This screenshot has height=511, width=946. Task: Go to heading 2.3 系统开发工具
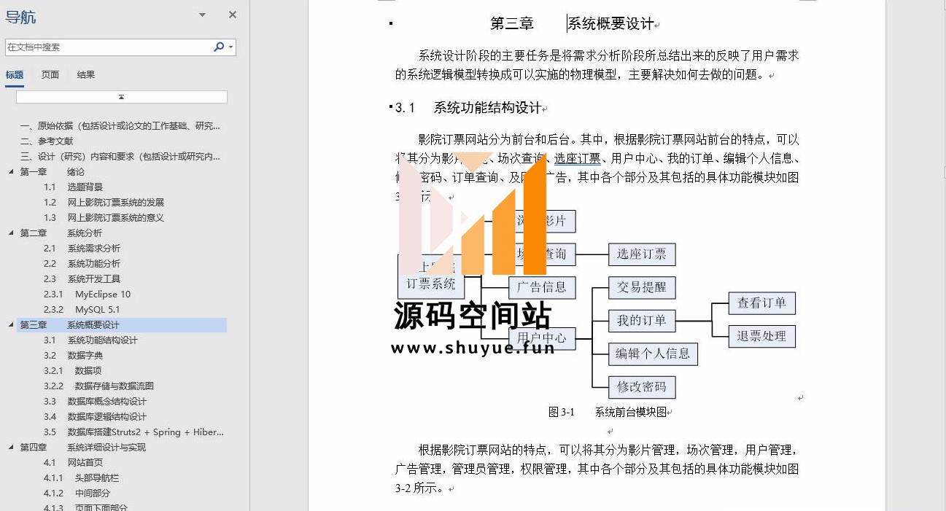click(82, 279)
